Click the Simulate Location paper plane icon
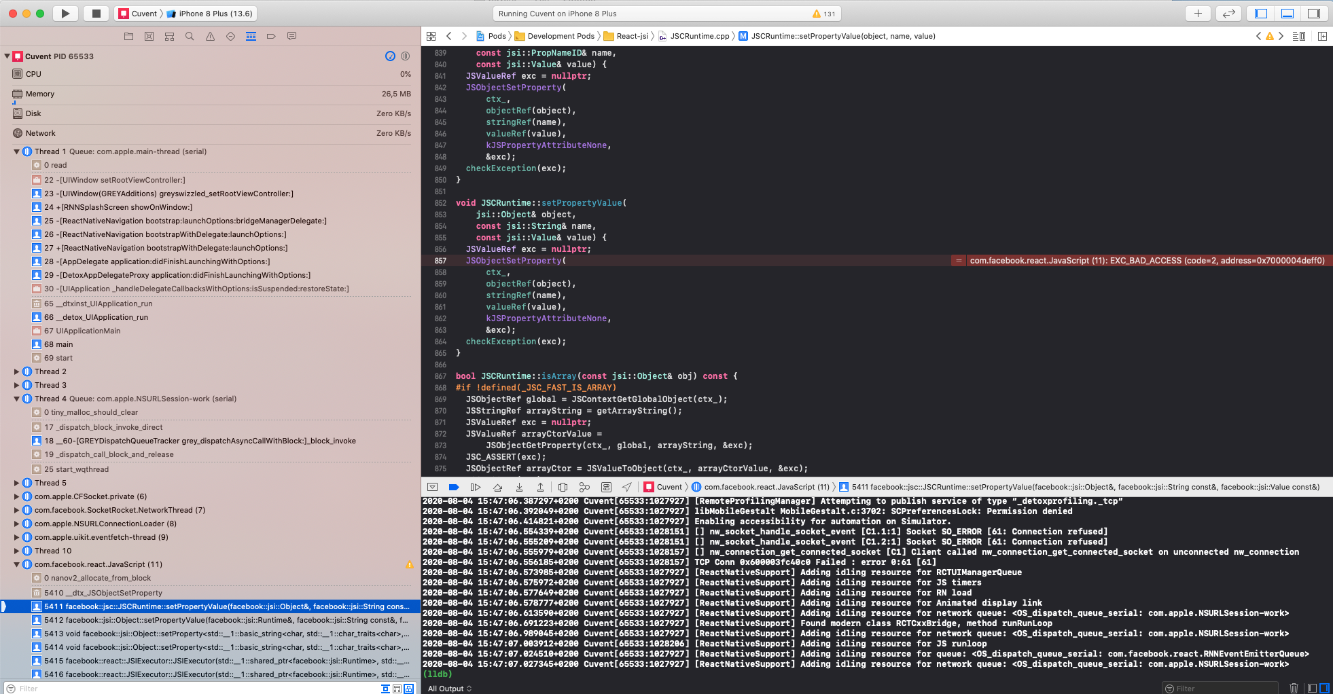 tap(626, 487)
